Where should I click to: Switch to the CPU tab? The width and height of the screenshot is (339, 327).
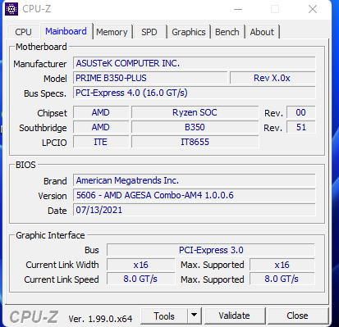(x=24, y=32)
